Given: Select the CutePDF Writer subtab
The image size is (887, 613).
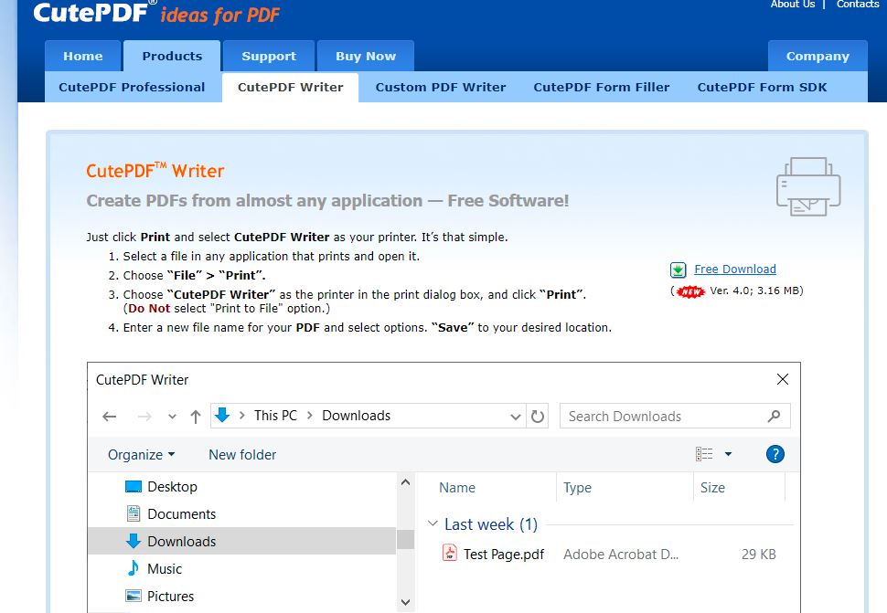Looking at the screenshot, I should (290, 87).
